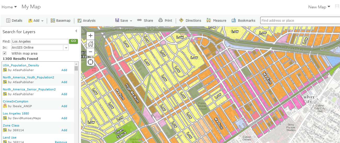The image size is (340, 143).
Task: Click the user profile icon at top right
Action: [337, 7]
